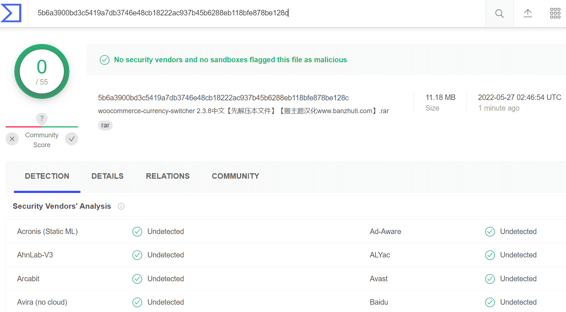Click the green check icon in banner

pos(105,60)
